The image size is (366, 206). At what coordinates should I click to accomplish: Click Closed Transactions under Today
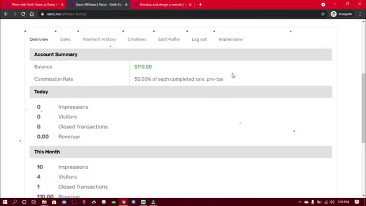coord(83,126)
